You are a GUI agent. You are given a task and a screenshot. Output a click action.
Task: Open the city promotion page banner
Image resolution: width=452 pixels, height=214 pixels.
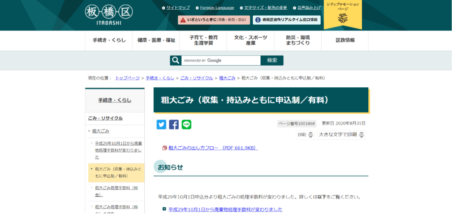click(343, 14)
